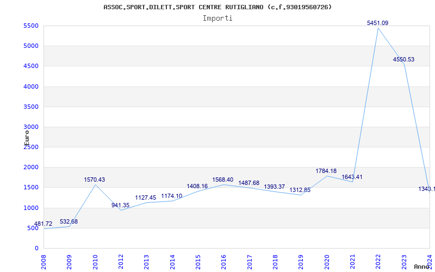Click the 1643.41 data label

(352, 177)
